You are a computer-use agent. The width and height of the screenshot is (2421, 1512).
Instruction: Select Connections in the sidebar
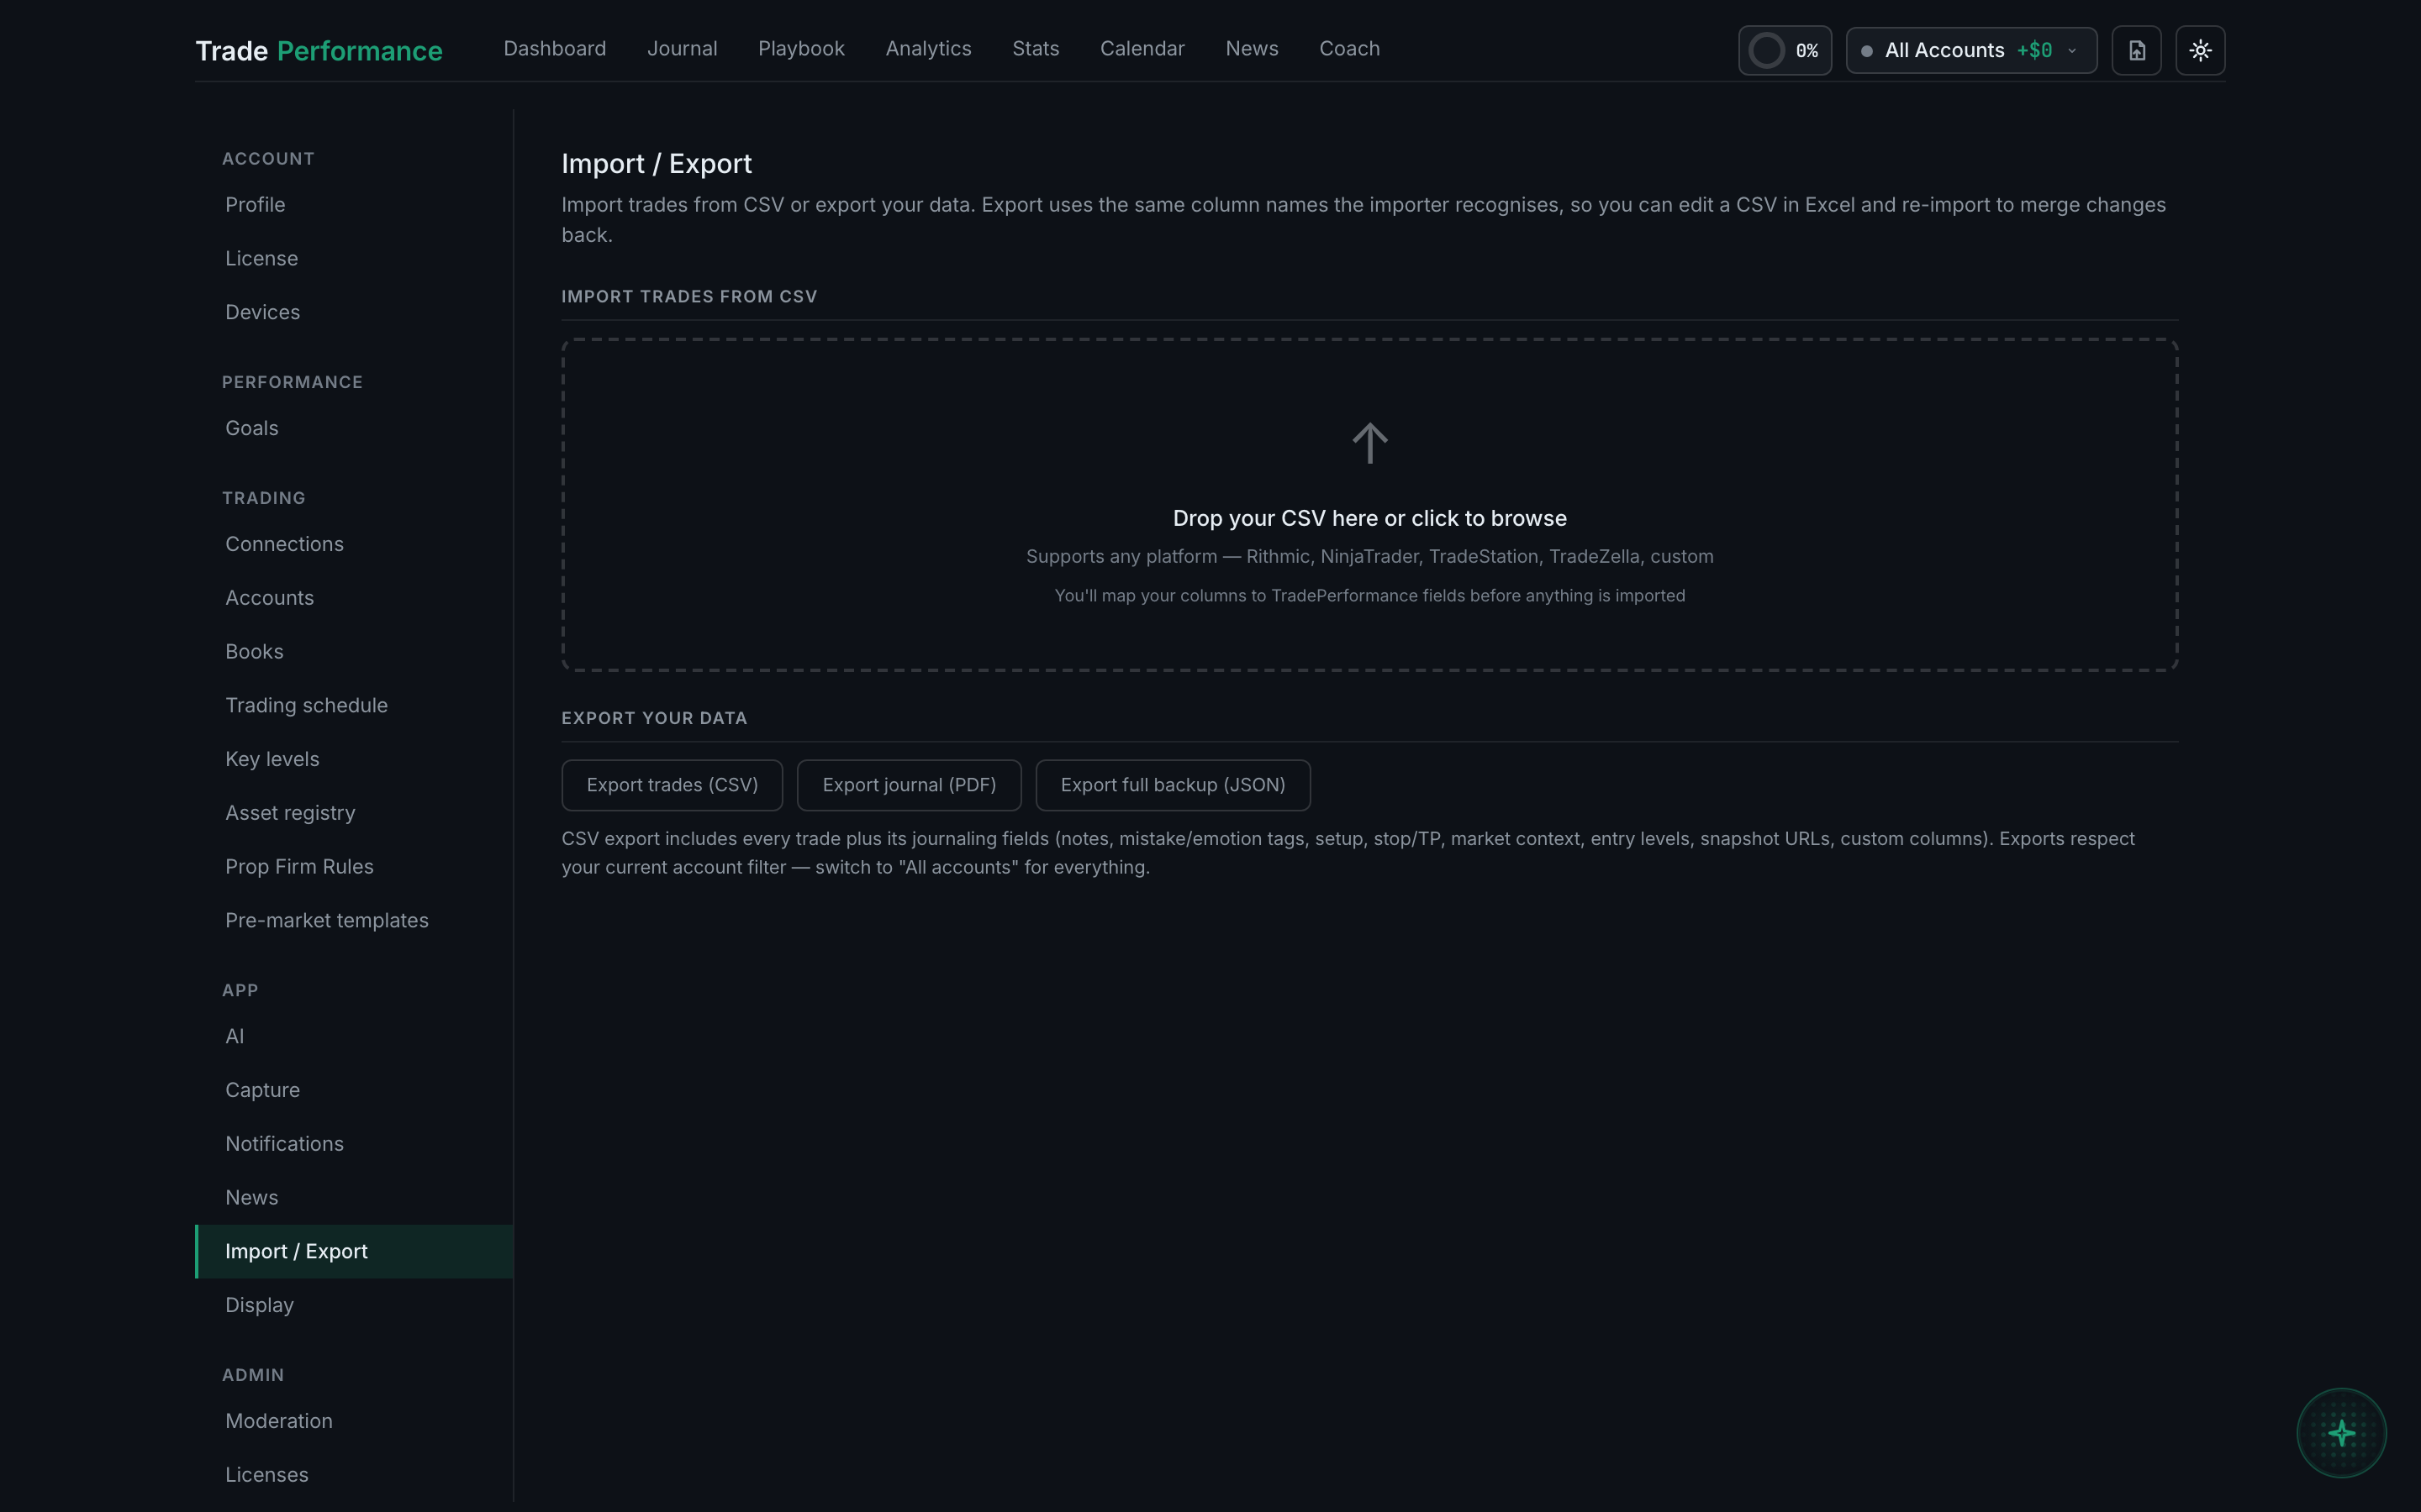pos(354,544)
